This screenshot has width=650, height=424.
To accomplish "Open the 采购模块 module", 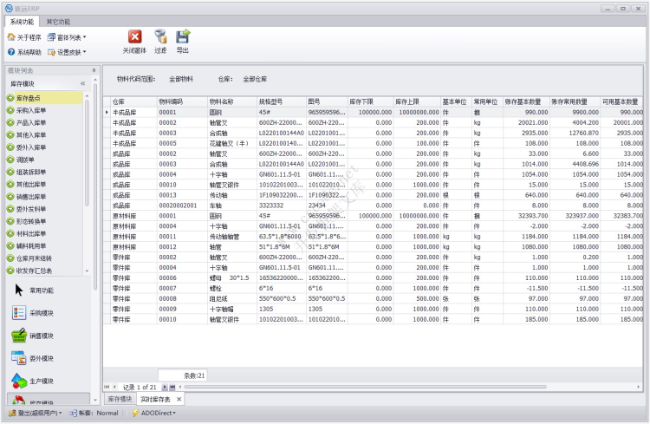I will point(41,313).
